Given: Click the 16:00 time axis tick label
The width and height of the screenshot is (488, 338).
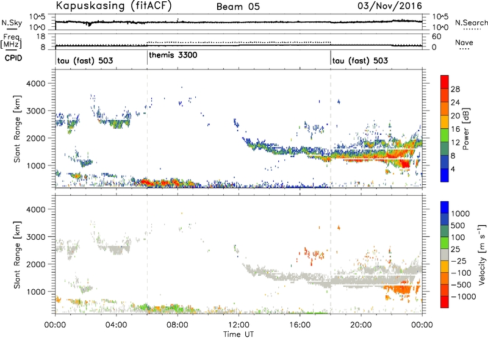Looking at the screenshot, I should pos(300,325).
